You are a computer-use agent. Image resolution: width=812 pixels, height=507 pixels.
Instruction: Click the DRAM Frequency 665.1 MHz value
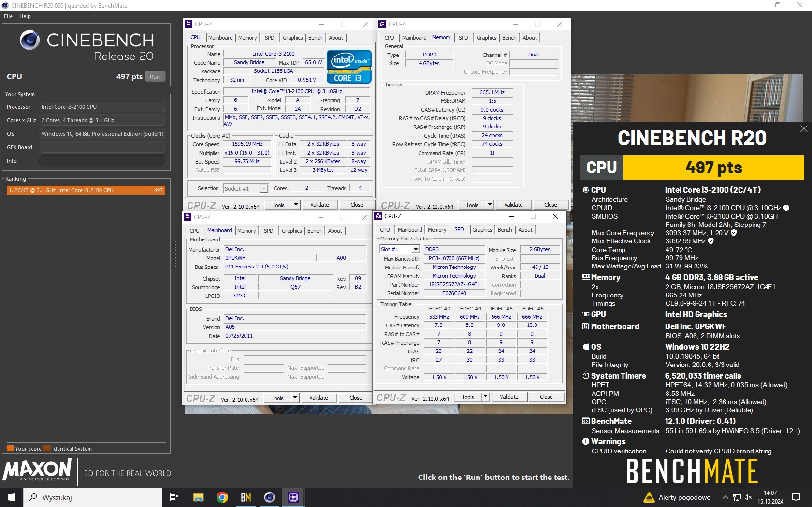[492, 92]
